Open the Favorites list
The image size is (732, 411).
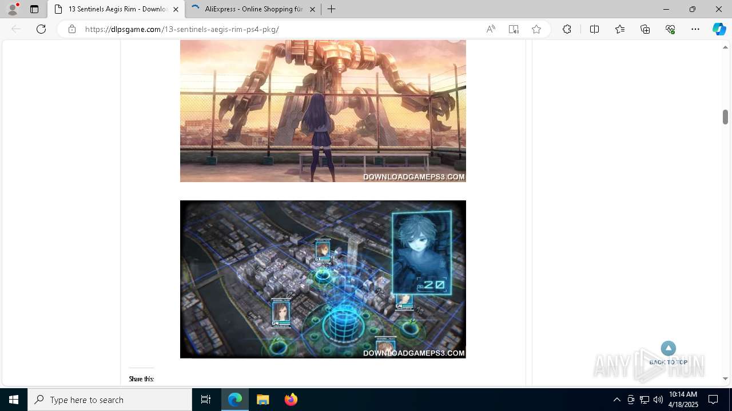tap(620, 29)
